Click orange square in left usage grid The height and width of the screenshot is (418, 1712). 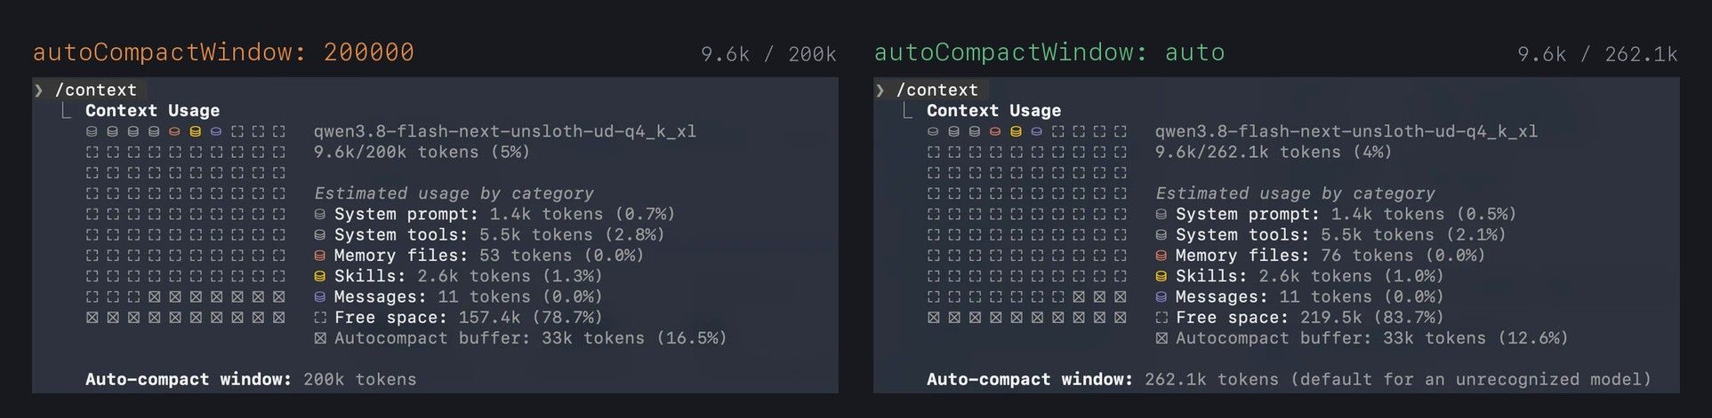point(174,131)
